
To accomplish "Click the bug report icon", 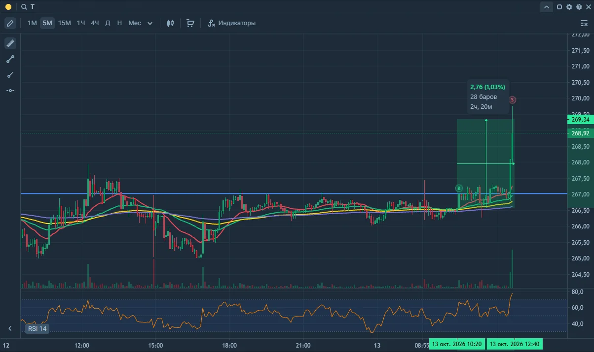I will click(578, 7).
